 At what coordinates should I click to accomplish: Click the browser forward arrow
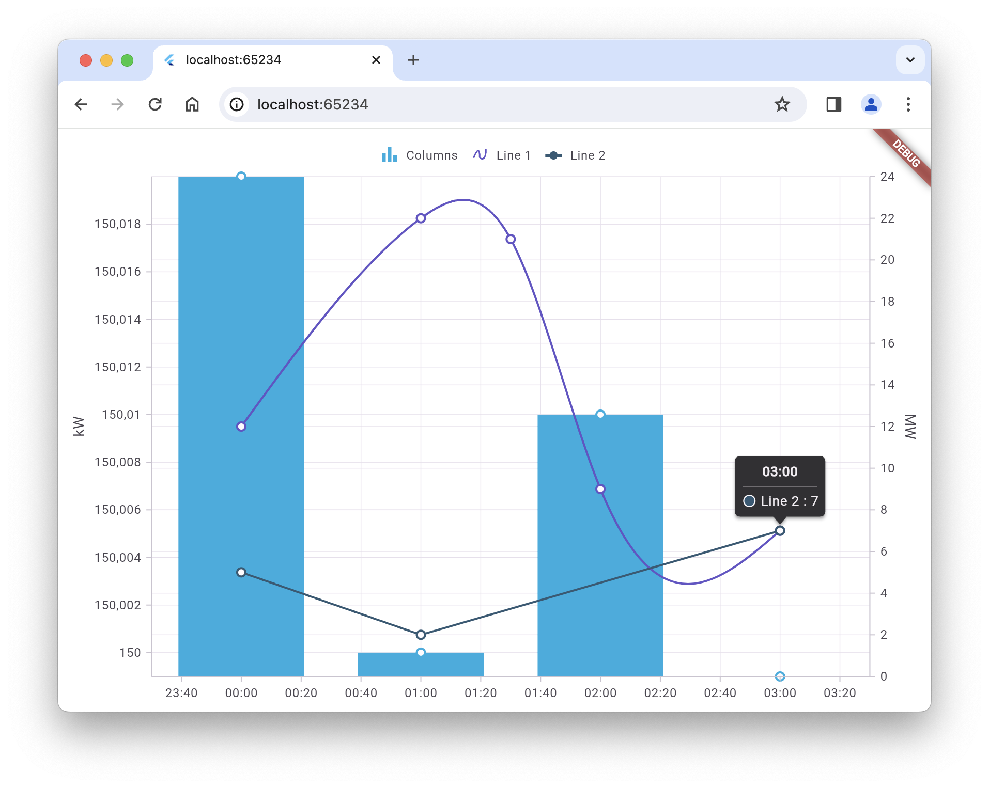118,104
